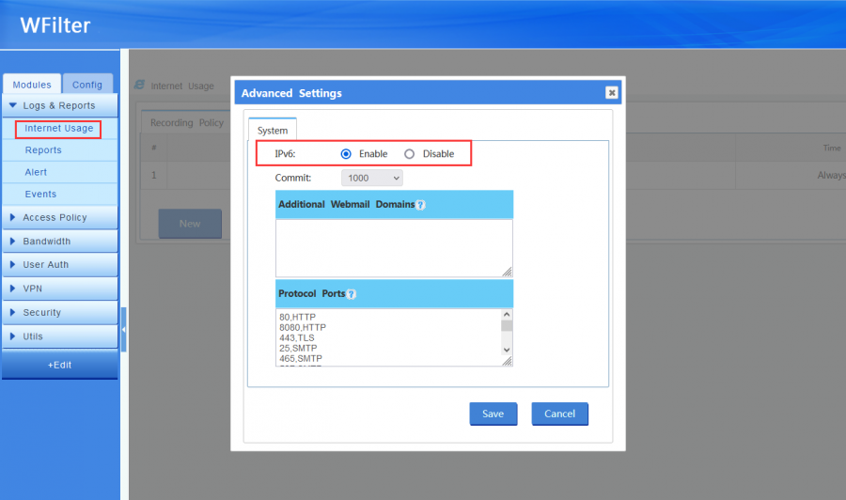Expand the VPN section

click(60, 289)
